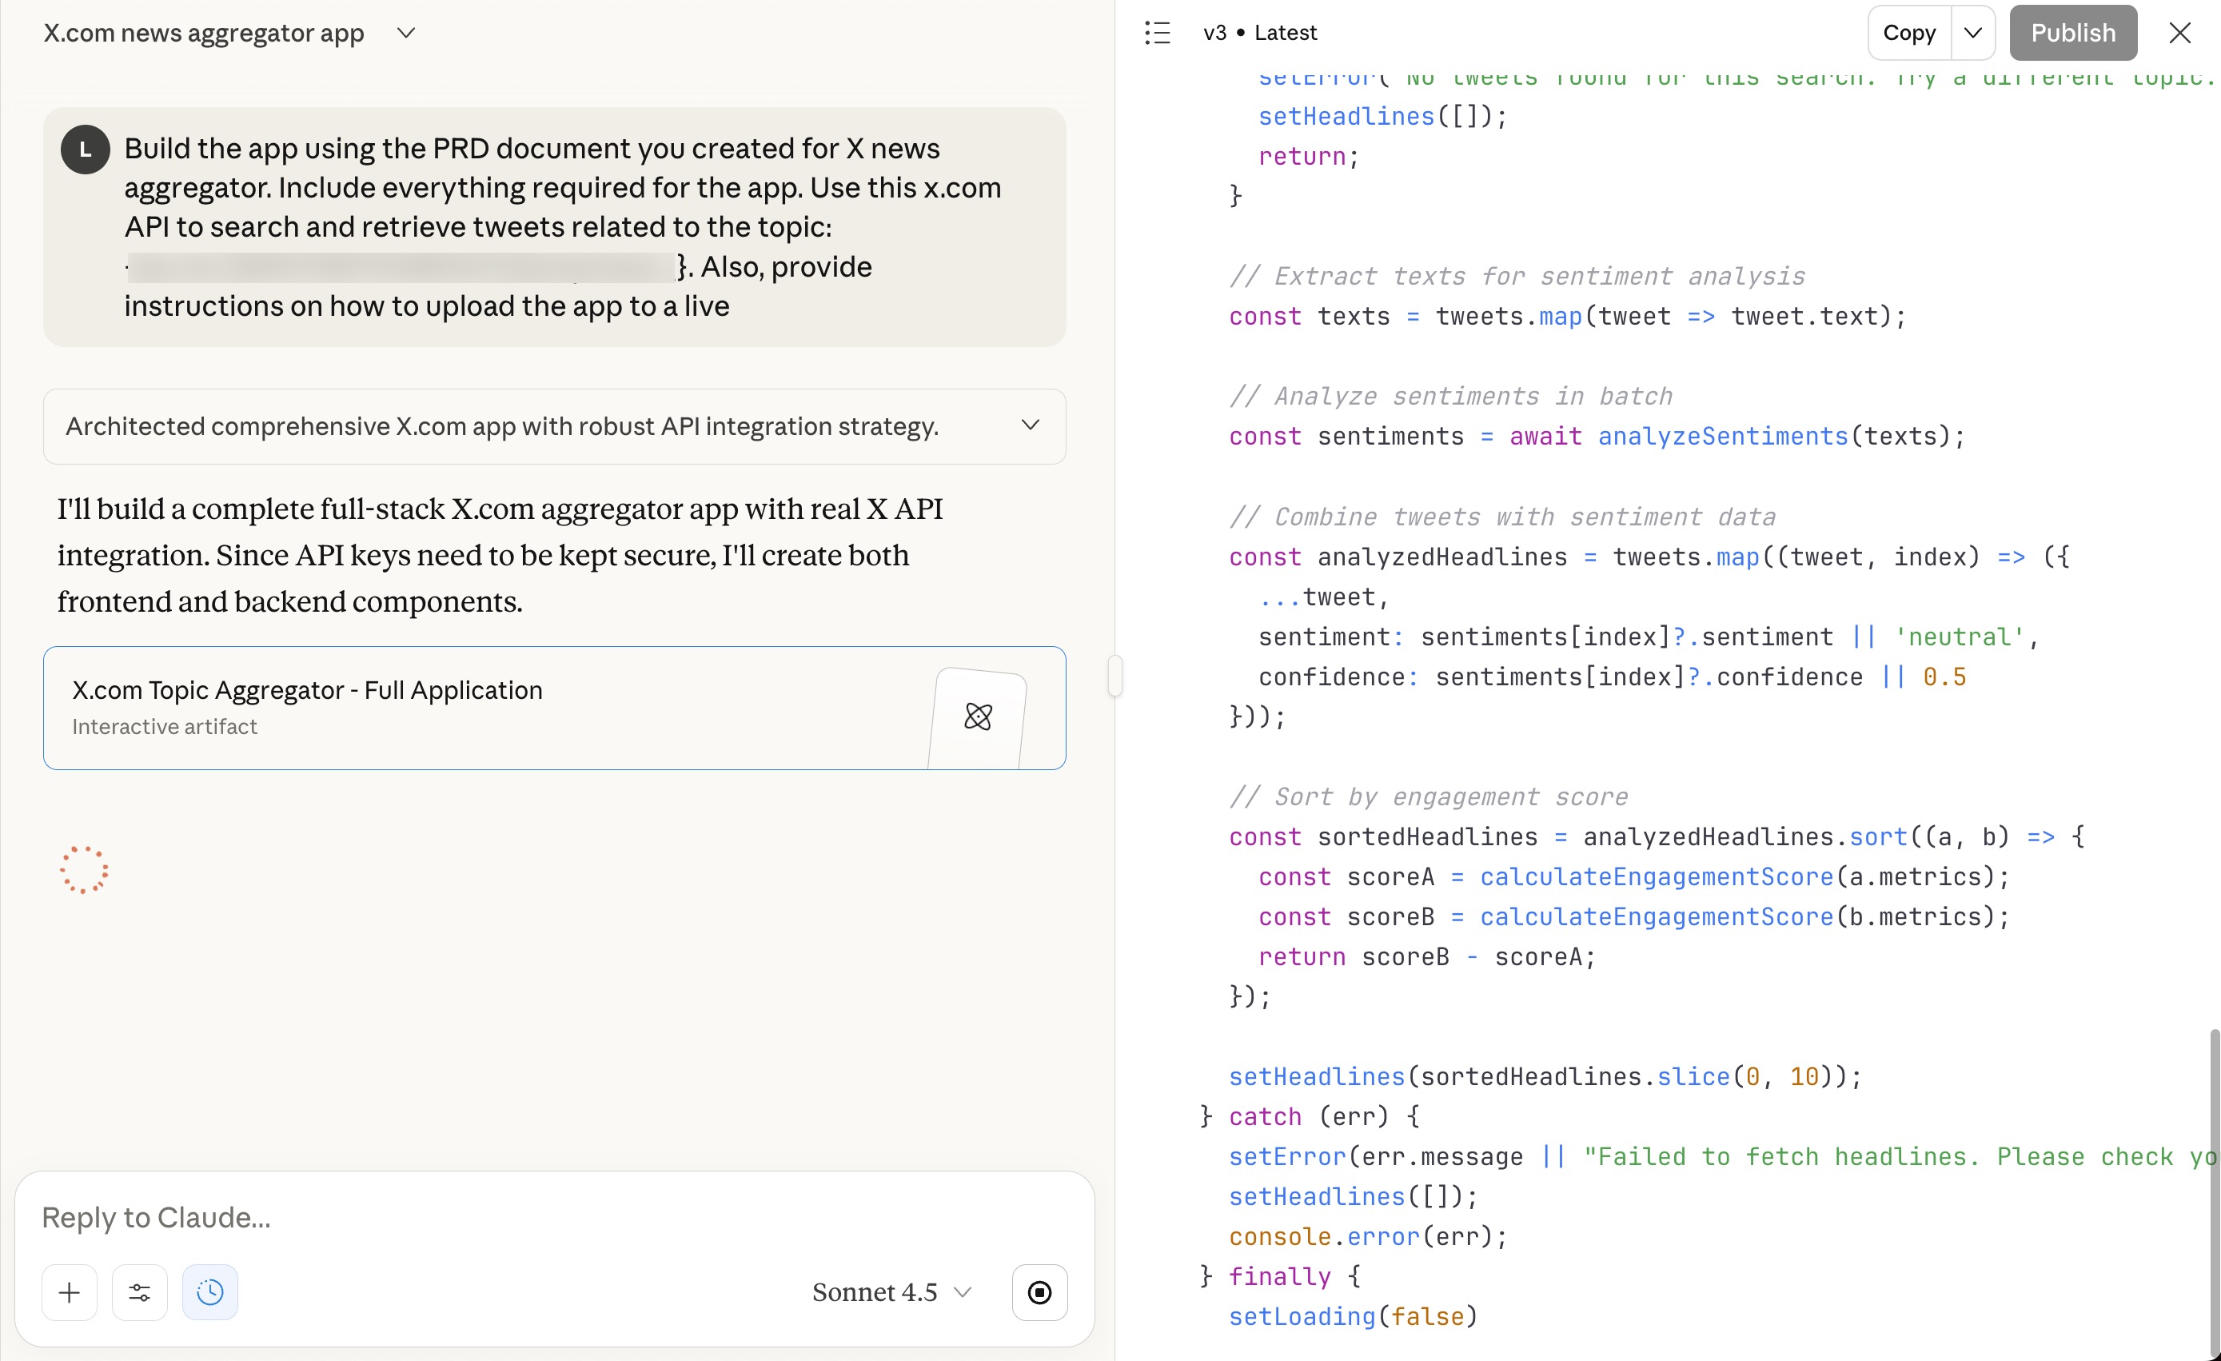Stop the response generation

point(1039,1292)
